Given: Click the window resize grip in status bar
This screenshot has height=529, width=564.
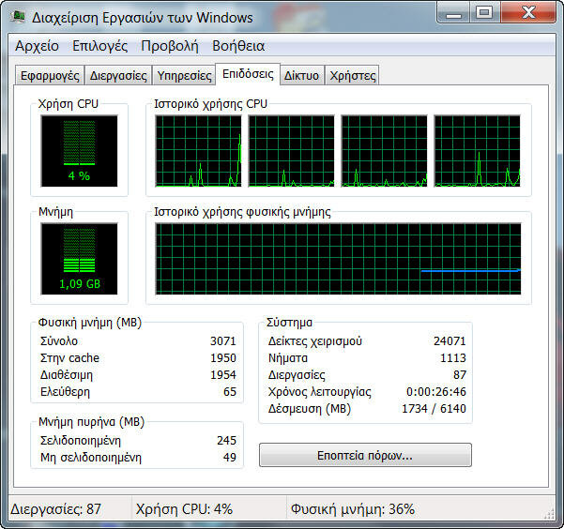Looking at the screenshot, I should coord(550,514).
